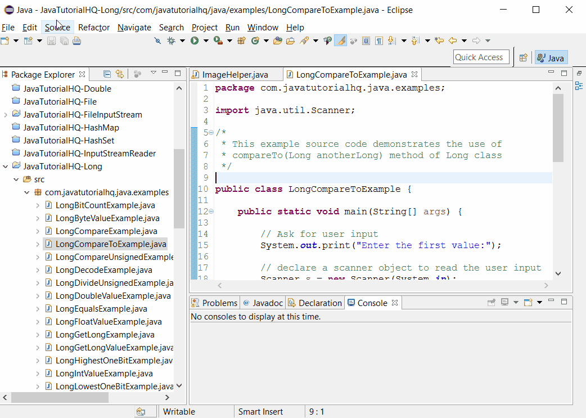Open the Source menu
Viewport: 586px width, 418px height.
point(57,27)
